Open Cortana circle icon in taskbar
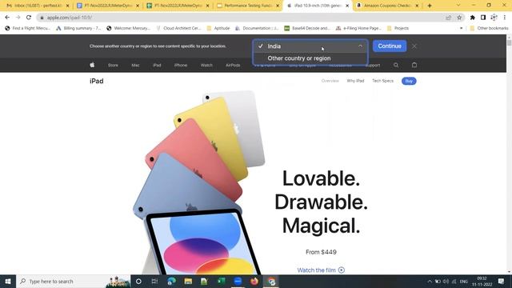Image resolution: width=512 pixels, height=288 pixels. 138,281
